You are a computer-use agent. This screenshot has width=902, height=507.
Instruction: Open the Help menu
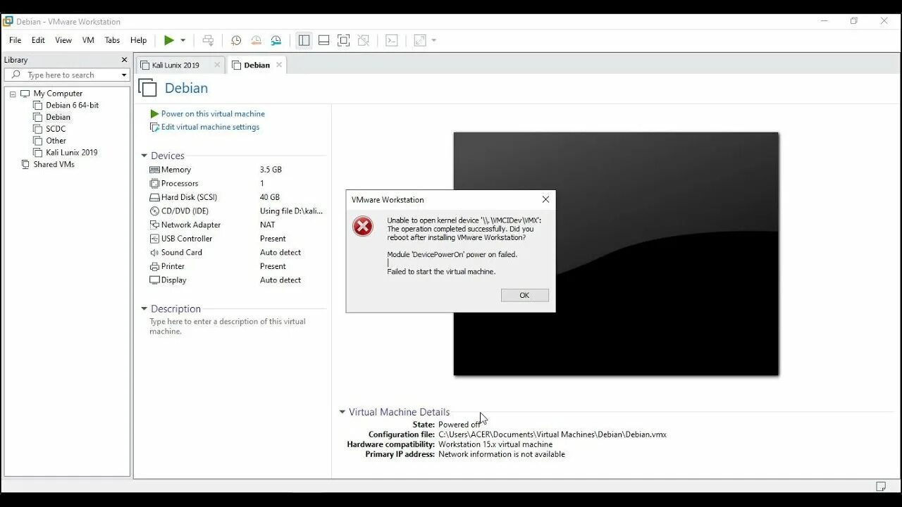(x=138, y=40)
